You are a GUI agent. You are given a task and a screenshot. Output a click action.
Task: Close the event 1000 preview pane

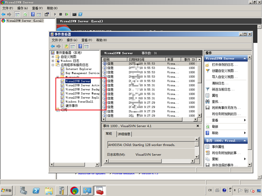pyautogui.click(x=198, y=126)
